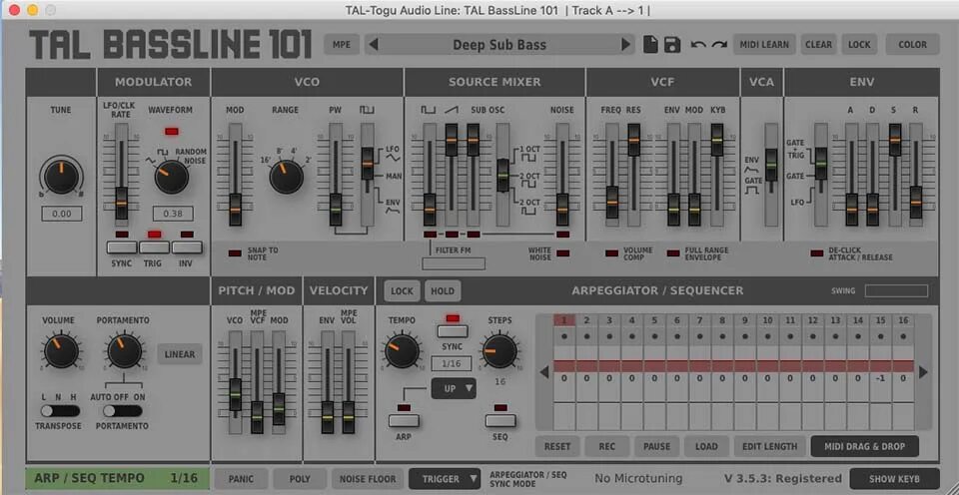This screenshot has width=959, height=495.
Task: Open the TRIGGER sync mode dropdown
Action: (x=445, y=479)
